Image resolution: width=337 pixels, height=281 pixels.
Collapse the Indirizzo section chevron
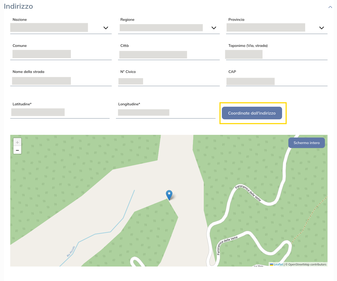(330, 7)
